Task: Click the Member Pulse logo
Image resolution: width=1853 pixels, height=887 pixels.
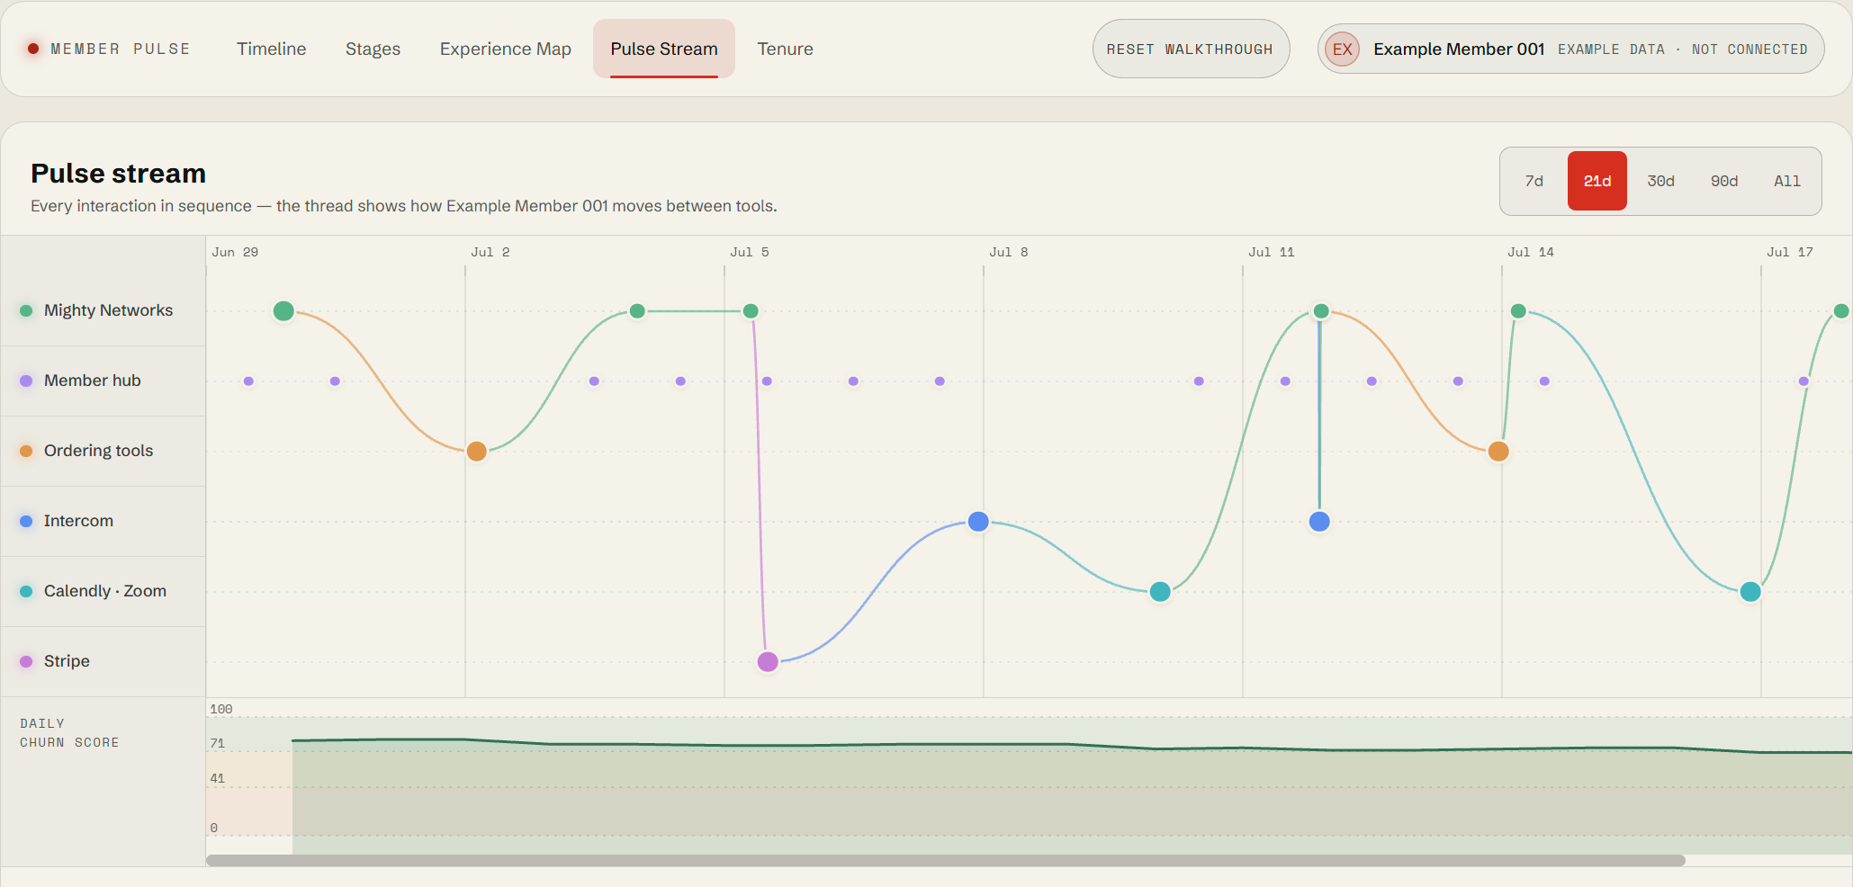Action: (109, 49)
